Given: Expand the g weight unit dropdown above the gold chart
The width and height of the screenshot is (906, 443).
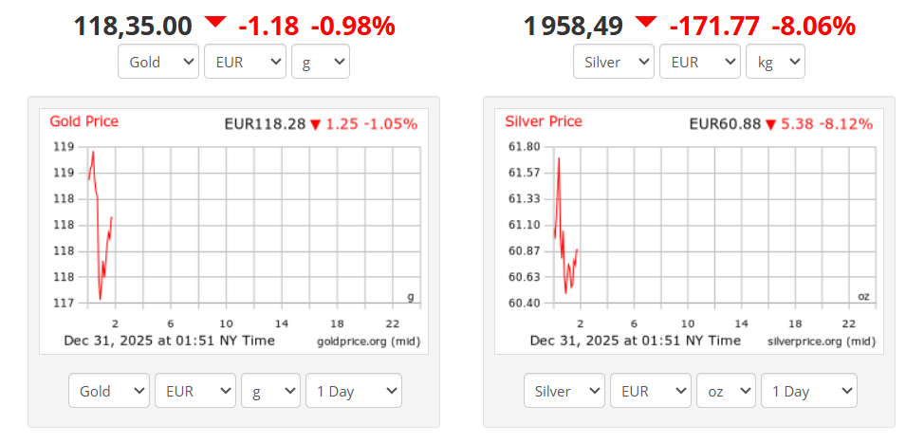Looking at the screenshot, I should click(320, 63).
